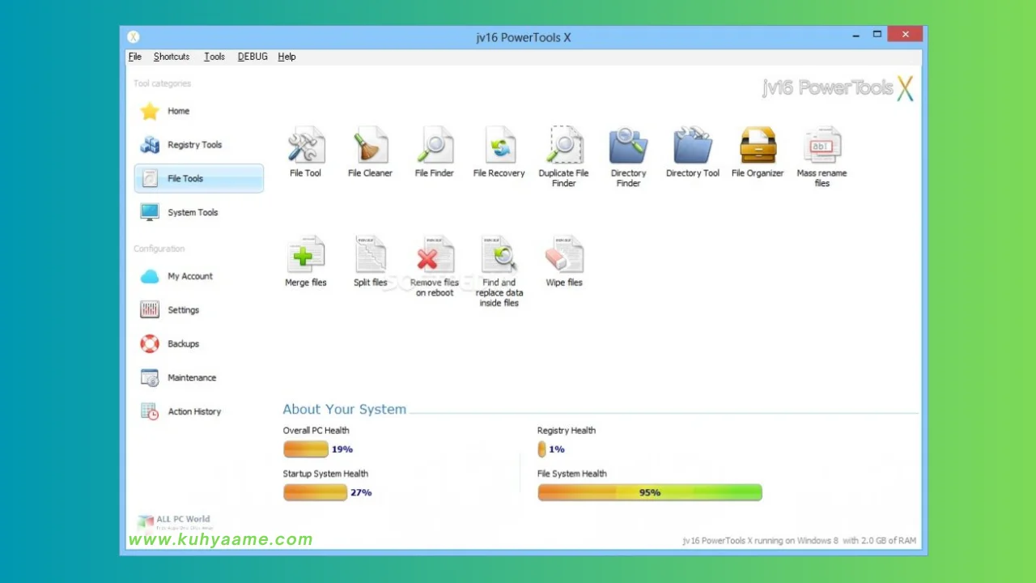Click the Overall PC Health 19% bar
Screen dimensions: 1036x583
coord(306,449)
